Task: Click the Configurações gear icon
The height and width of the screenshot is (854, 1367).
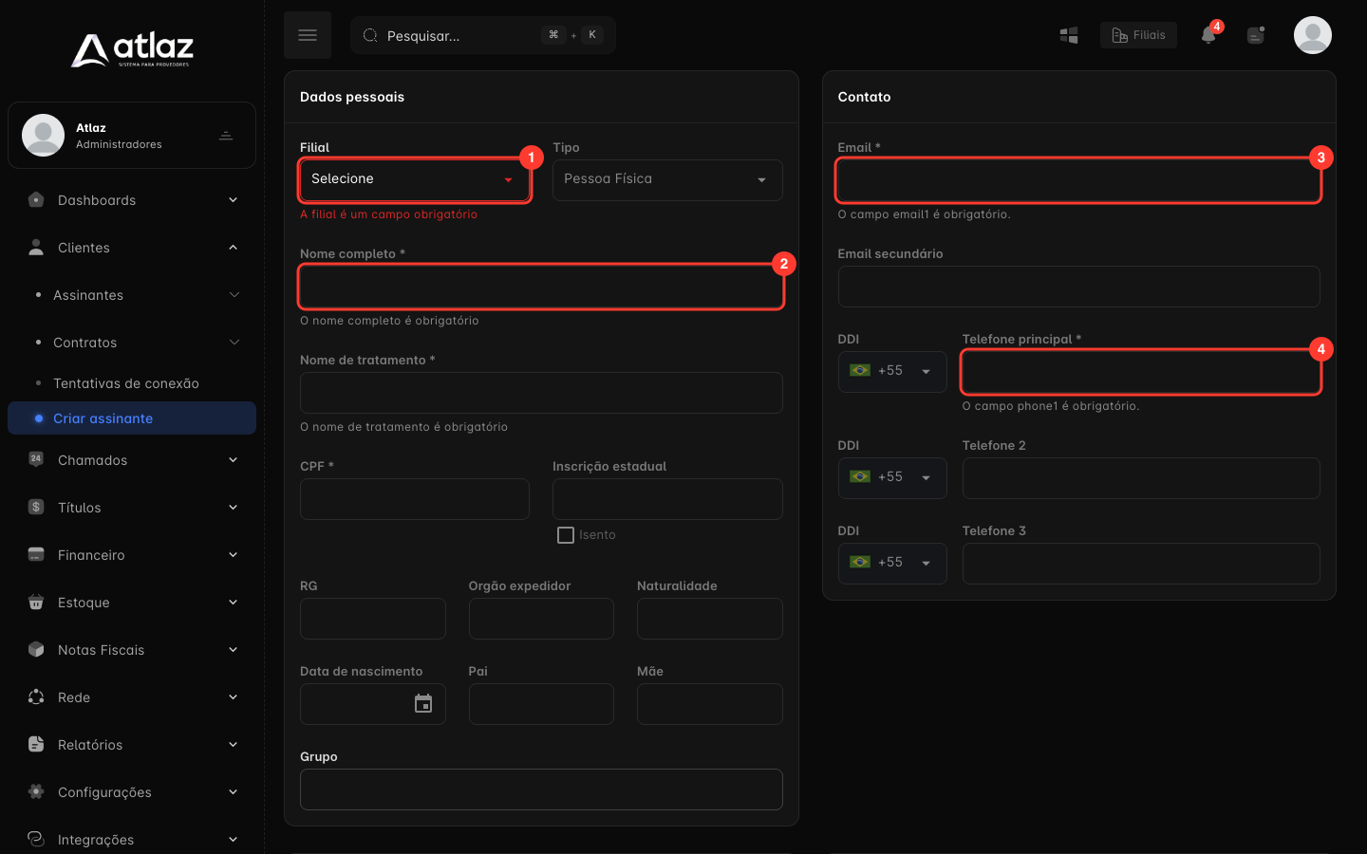Action: 36,791
